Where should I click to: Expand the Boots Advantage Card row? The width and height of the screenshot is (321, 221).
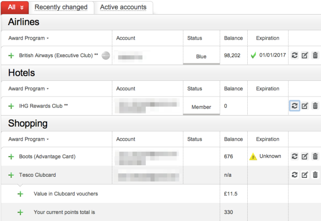coord(11,157)
